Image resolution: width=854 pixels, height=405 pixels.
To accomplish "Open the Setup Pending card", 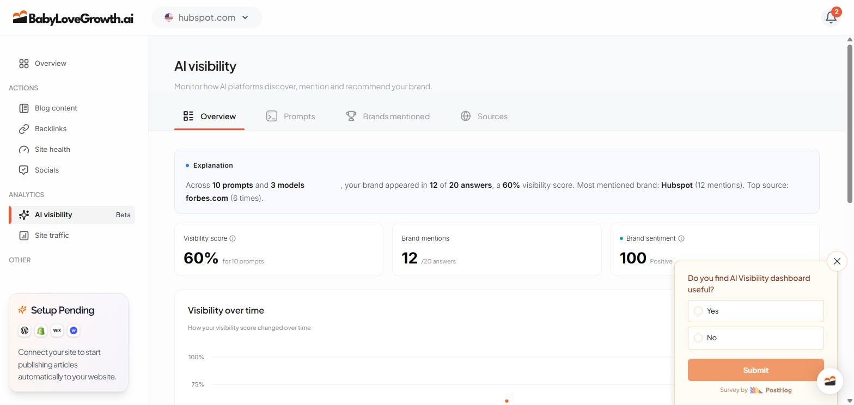I will click(x=69, y=342).
